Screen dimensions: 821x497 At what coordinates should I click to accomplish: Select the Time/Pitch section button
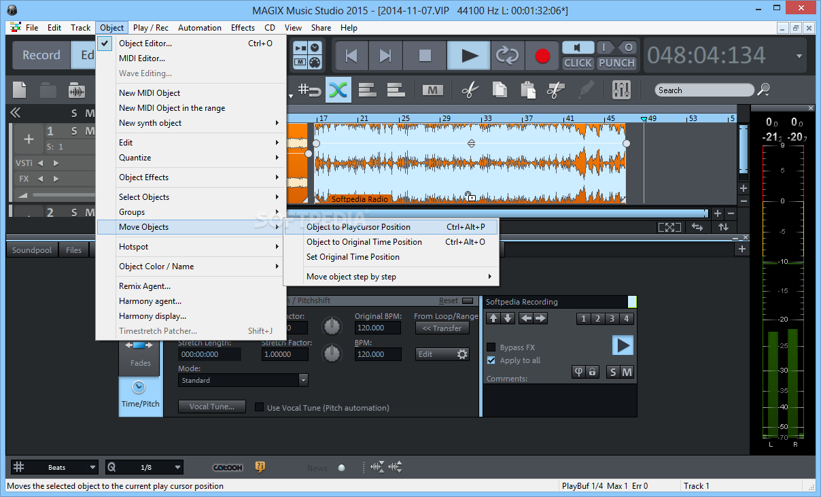(141, 396)
